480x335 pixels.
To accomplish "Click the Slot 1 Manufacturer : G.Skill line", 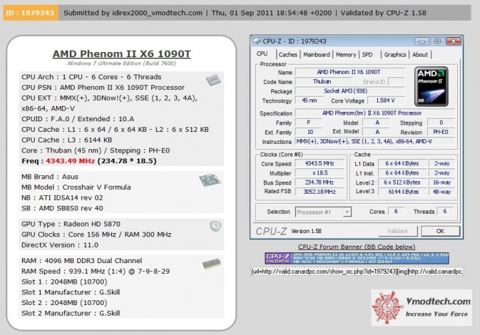I will (x=71, y=292).
